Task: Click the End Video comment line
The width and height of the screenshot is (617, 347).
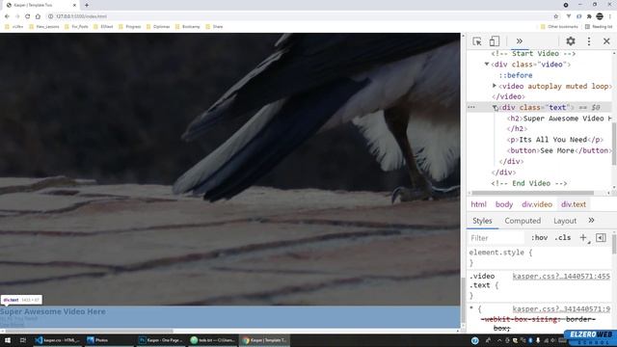Action: coord(529,183)
